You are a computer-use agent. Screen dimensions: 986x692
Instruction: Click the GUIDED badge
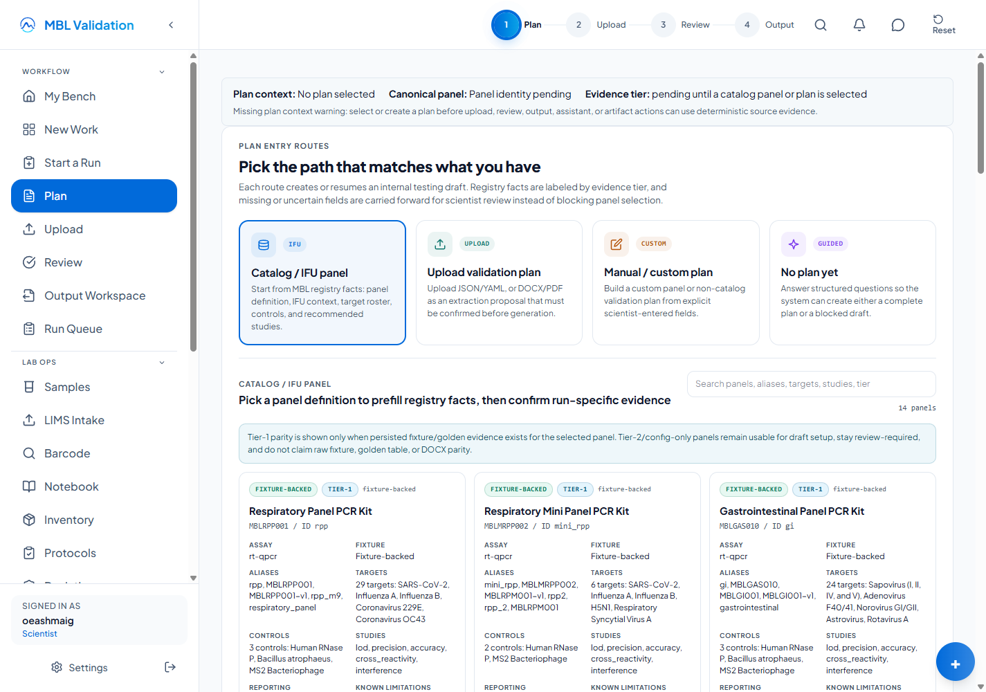(x=830, y=244)
